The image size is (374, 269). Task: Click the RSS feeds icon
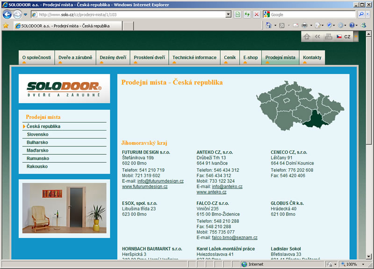pyautogui.click(x=282, y=25)
